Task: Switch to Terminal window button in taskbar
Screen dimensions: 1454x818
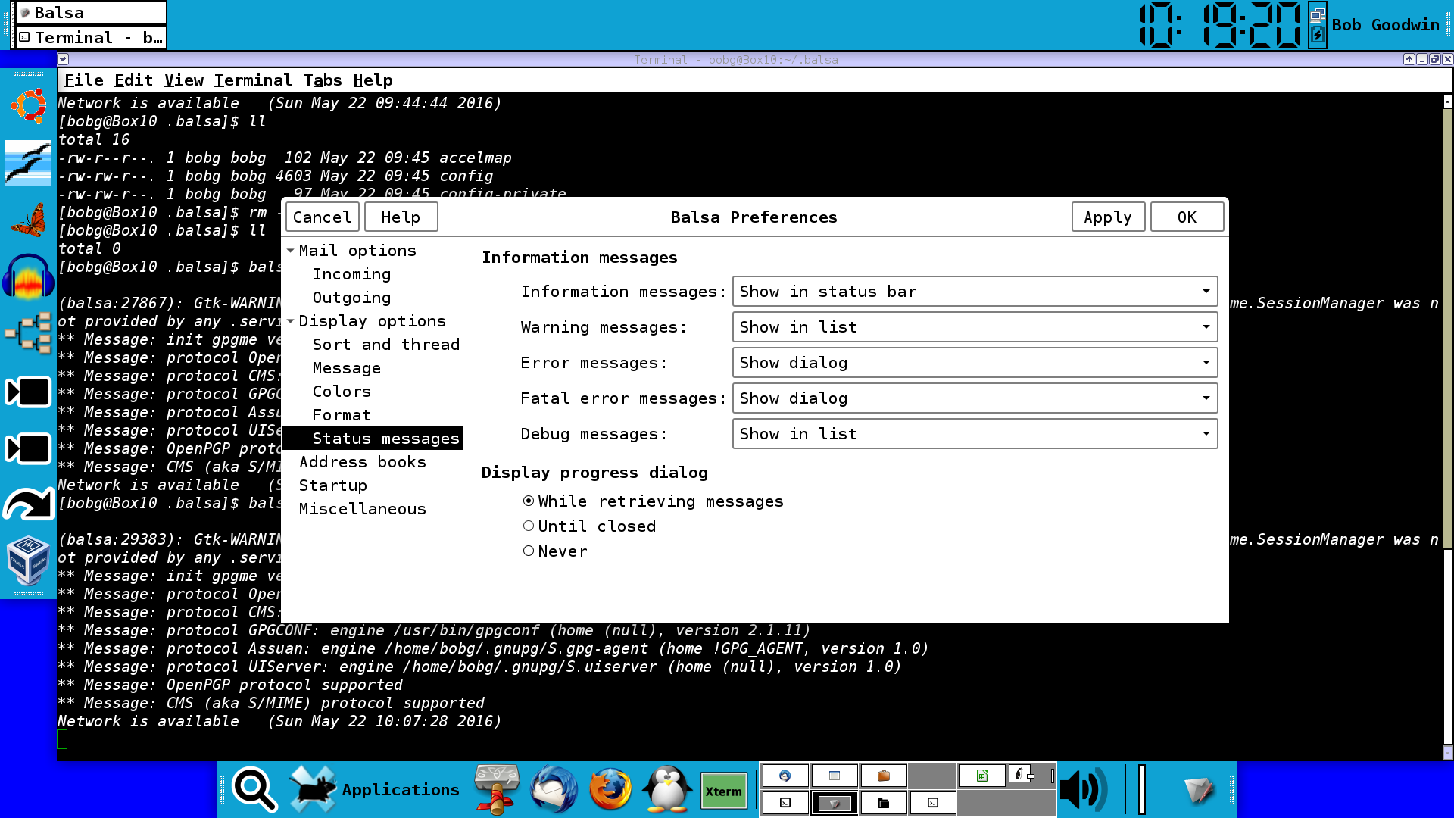Action: (x=91, y=38)
